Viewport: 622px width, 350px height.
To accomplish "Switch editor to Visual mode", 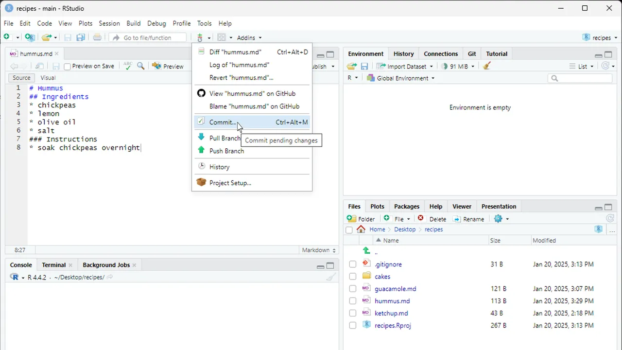I will pyautogui.click(x=48, y=78).
